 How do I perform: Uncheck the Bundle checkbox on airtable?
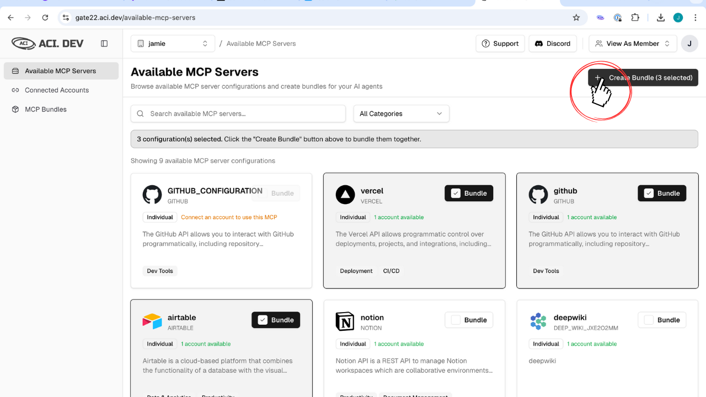tap(263, 320)
